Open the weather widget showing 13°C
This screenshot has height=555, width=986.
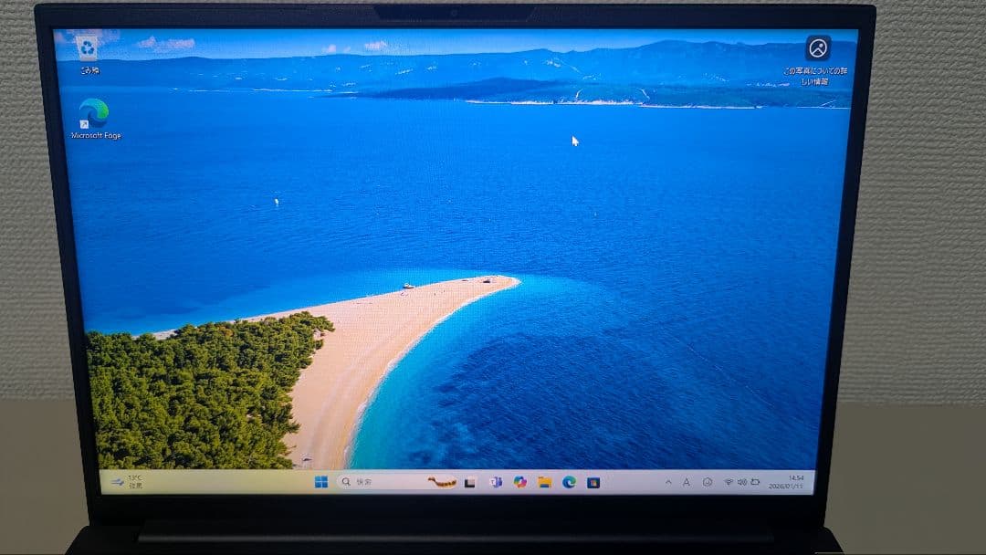[x=128, y=481]
